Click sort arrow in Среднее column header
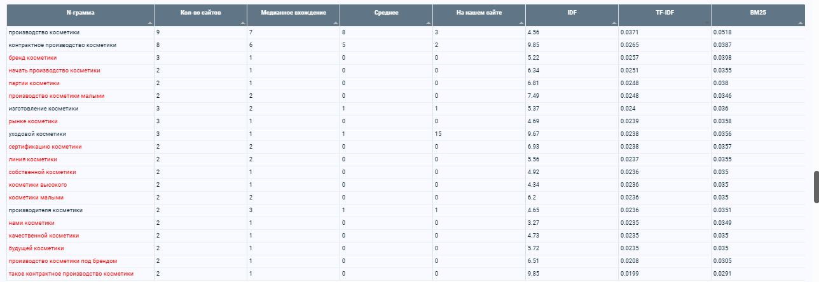The height and width of the screenshot is (282, 819). tap(428, 22)
